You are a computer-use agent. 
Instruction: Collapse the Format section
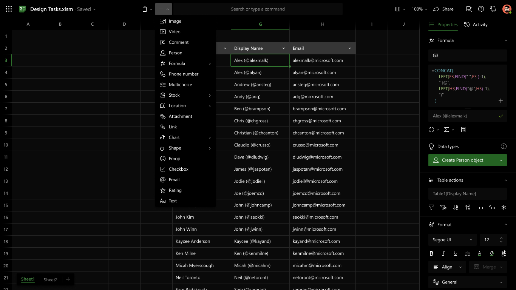tap(505, 225)
